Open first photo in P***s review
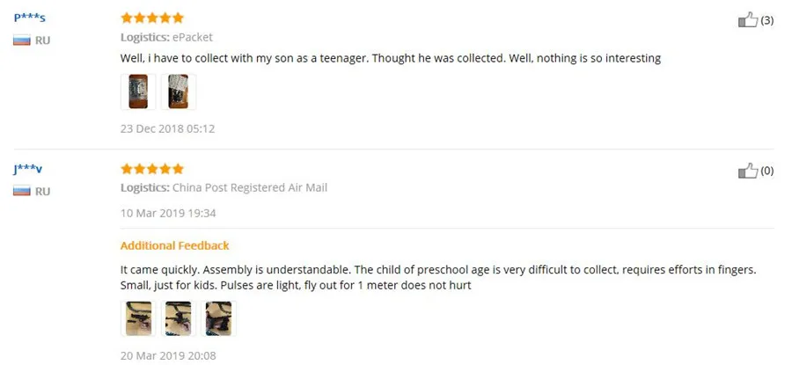Viewport: 792px width, 365px height. [x=138, y=91]
